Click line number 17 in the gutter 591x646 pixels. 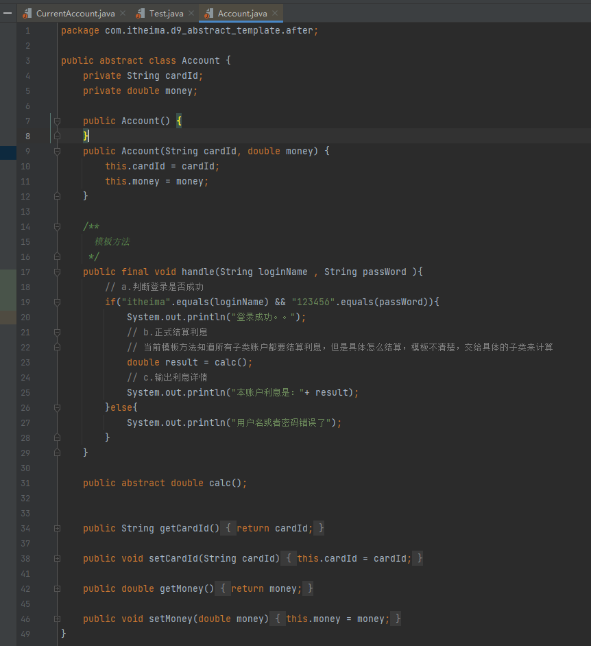[x=25, y=272]
